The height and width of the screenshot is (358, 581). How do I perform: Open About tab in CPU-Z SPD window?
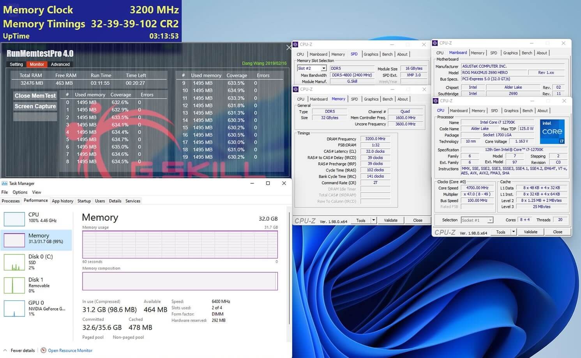pos(402,54)
